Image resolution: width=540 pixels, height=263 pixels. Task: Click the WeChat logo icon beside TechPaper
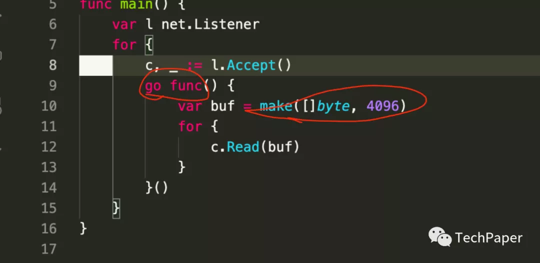440,237
